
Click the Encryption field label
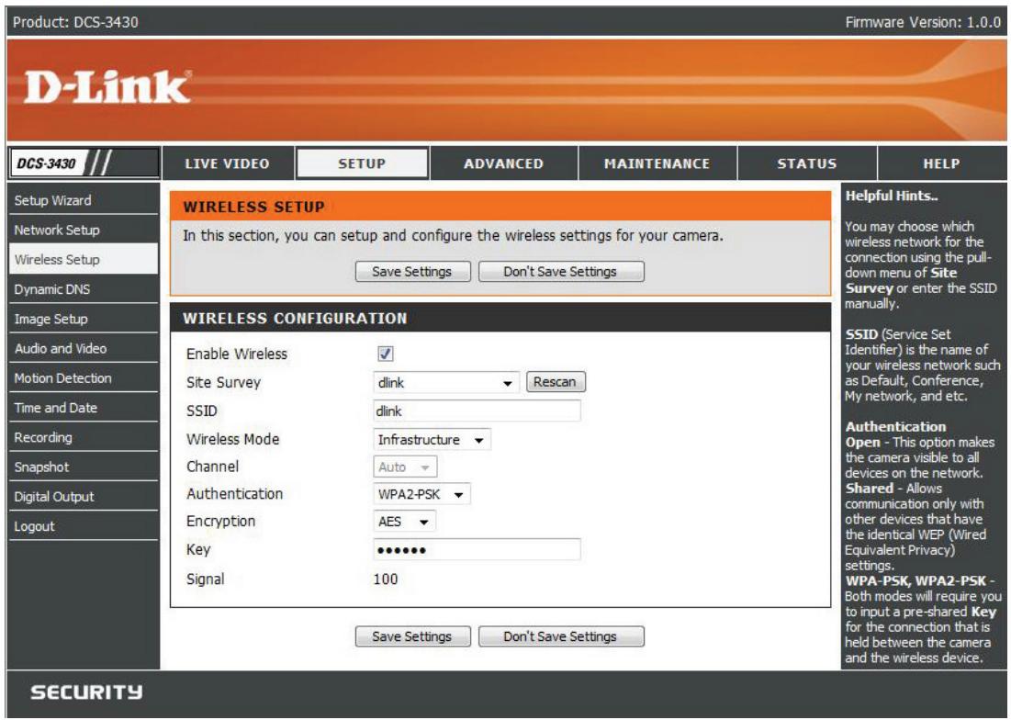[x=221, y=522]
